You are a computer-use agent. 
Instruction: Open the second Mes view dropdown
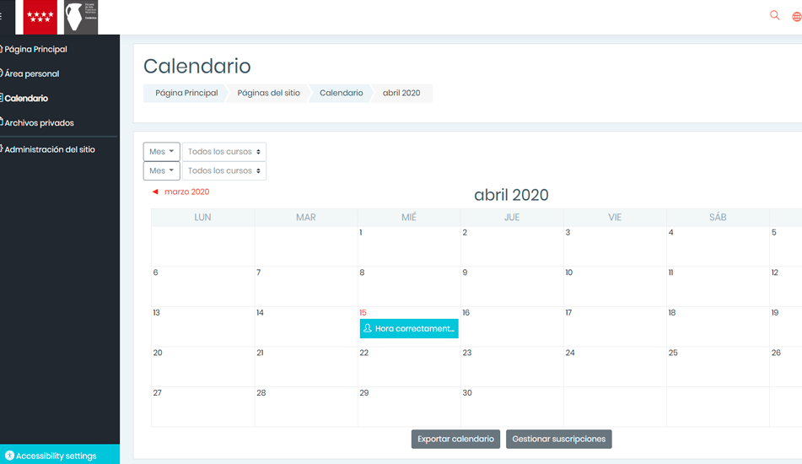162,170
